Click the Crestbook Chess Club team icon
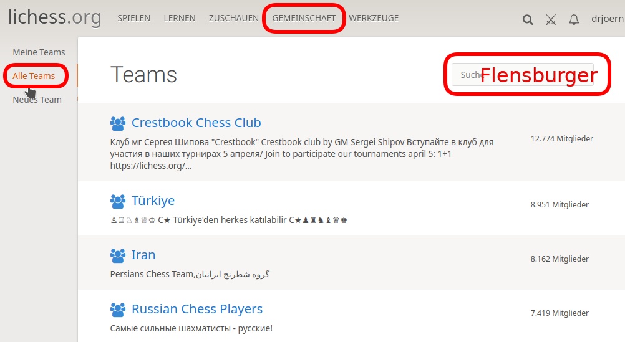 pyautogui.click(x=117, y=123)
